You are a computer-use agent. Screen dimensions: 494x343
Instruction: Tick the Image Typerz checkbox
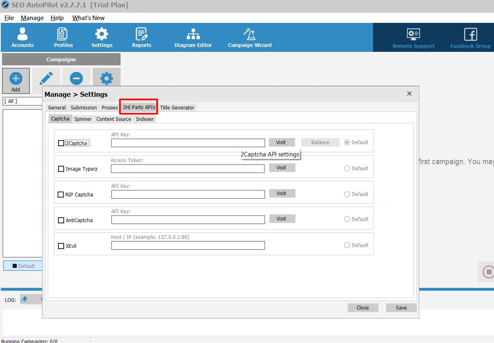point(61,169)
